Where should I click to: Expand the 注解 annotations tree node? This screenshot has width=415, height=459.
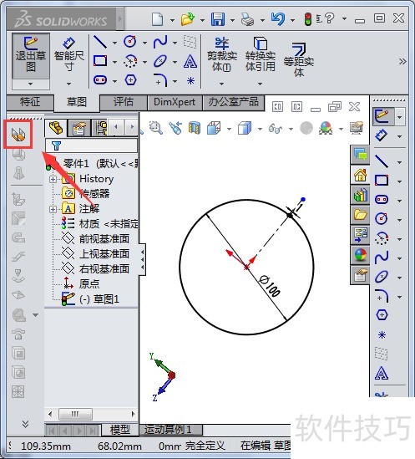coord(53,209)
